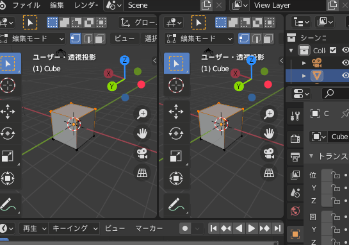Select the Move tool in right viewport
The height and width of the screenshot is (245, 349).
(176, 112)
